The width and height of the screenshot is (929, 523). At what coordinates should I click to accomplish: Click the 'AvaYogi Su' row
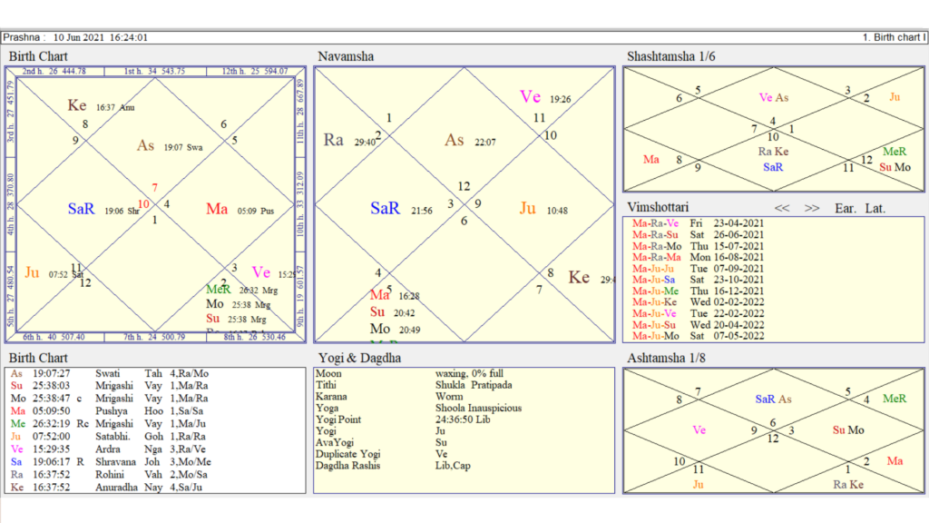(381, 442)
